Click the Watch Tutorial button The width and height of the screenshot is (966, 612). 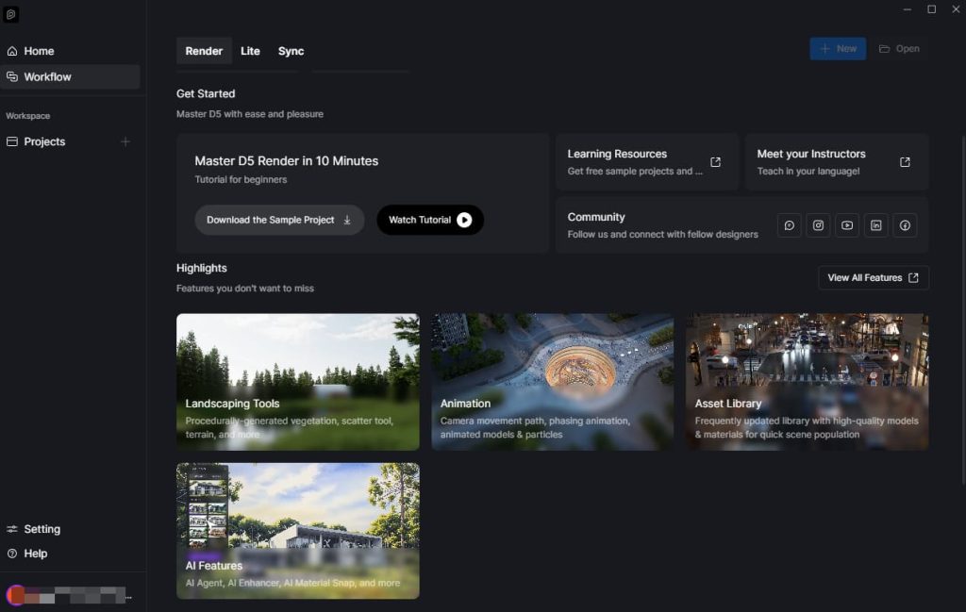coord(430,220)
